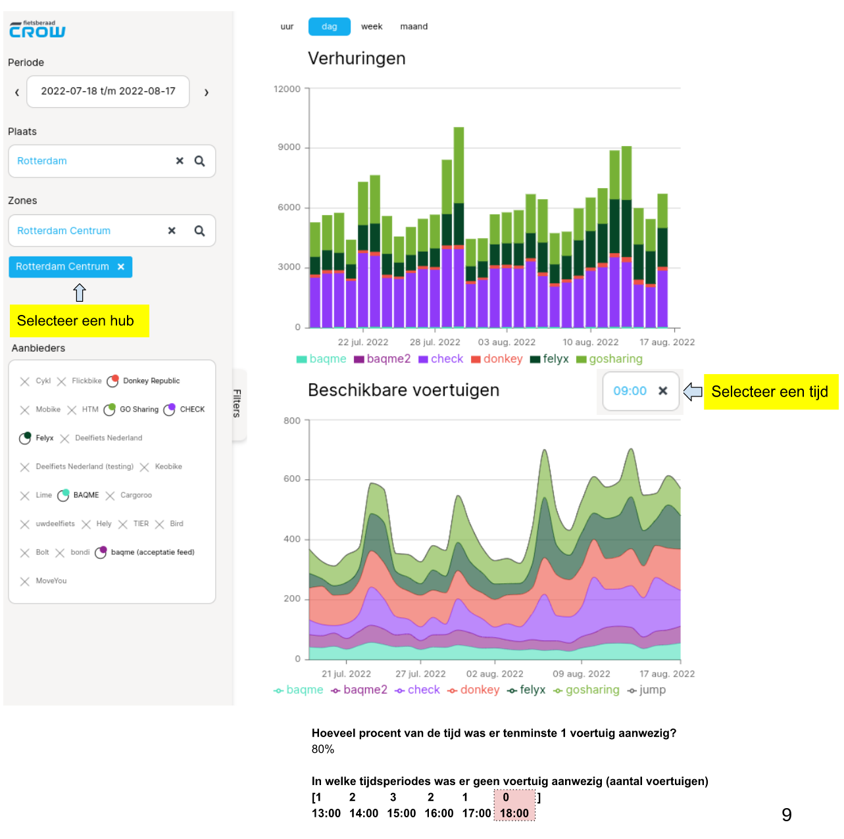Screen dimensions: 844x839
Task: Enable the Mobike provider
Action: [40, 410]
